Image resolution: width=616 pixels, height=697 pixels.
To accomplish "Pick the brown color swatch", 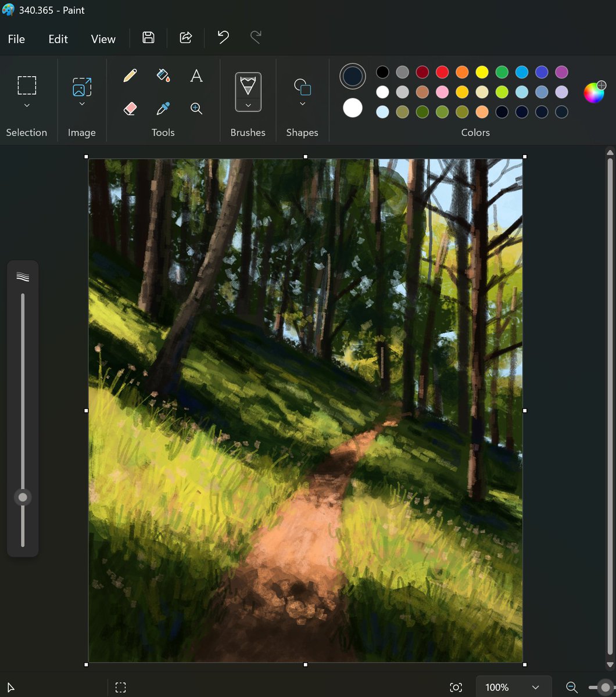I will point(422,92).
